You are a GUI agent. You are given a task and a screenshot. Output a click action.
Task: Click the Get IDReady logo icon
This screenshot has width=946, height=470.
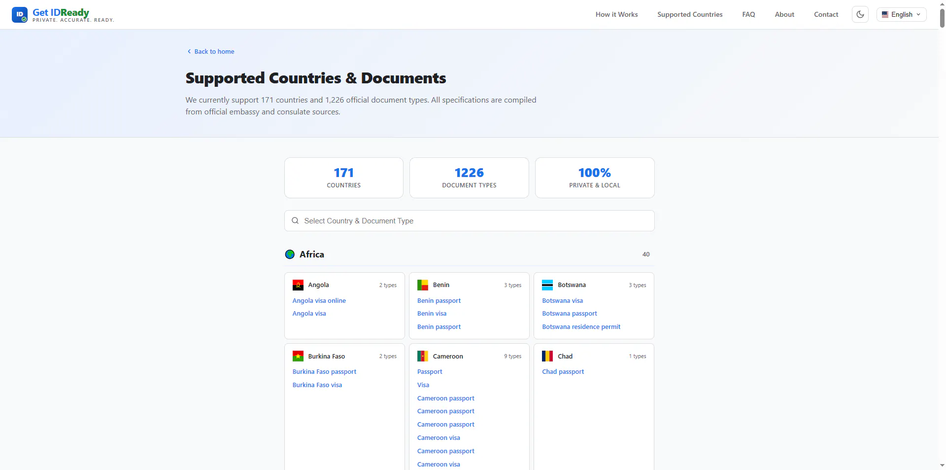coord(20,15)
